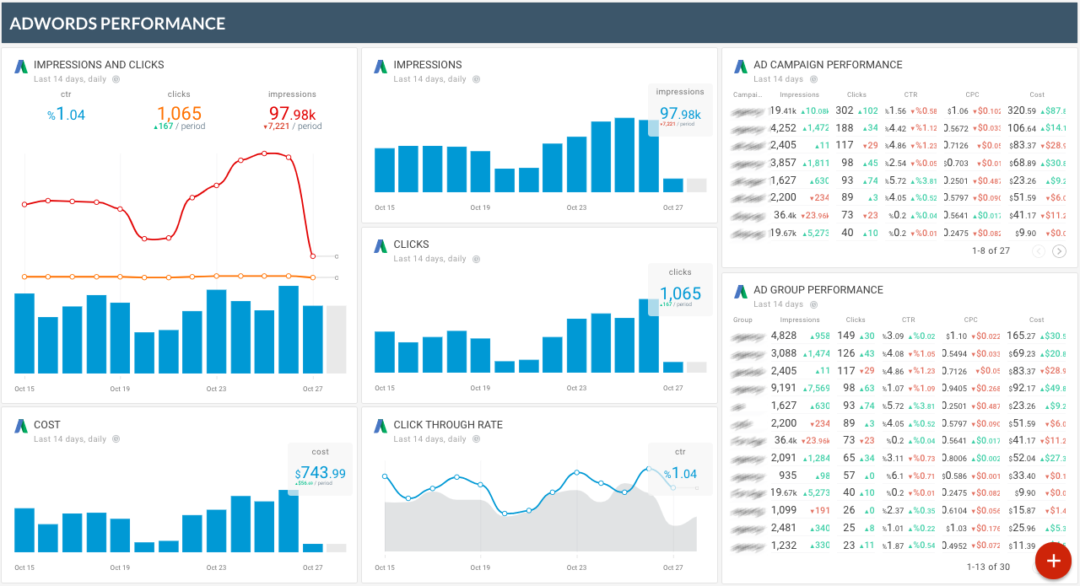Click 935 impressions cell in Ad Group table
1080x586 pixels.
pos(786,476)
